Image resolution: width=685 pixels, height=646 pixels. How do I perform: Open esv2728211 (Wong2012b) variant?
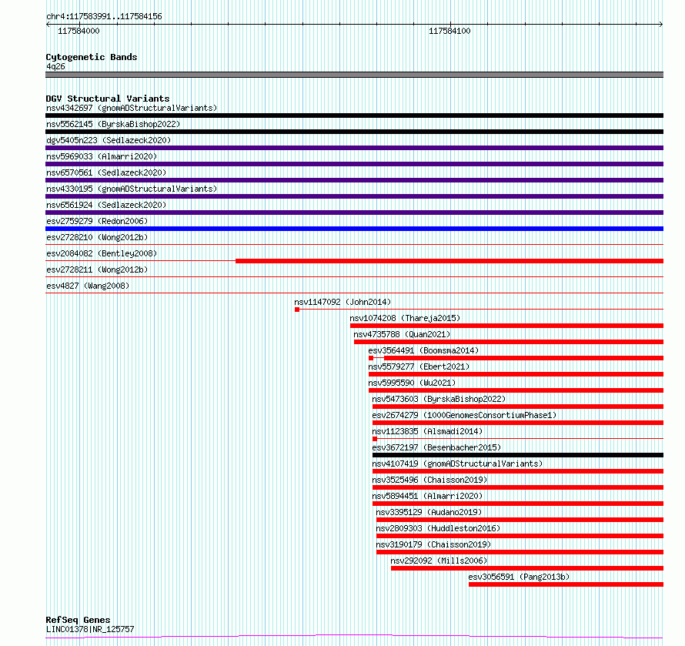coord(97,269)
